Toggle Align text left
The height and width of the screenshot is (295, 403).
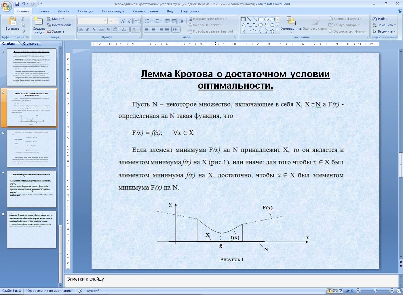click(x=147, y=29)
